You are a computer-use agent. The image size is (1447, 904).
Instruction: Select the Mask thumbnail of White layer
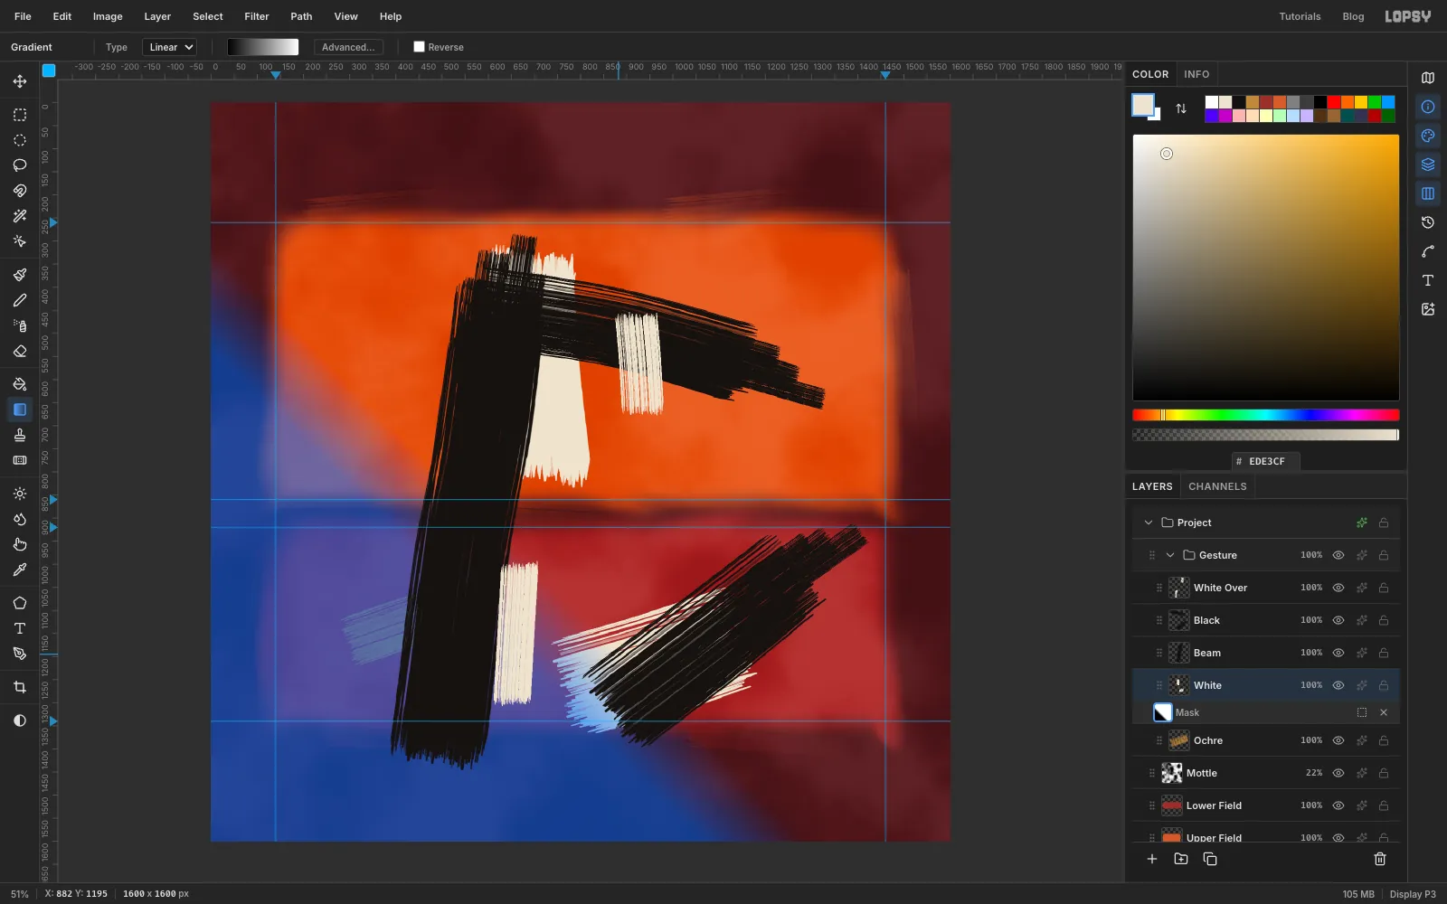[1163, 712]
